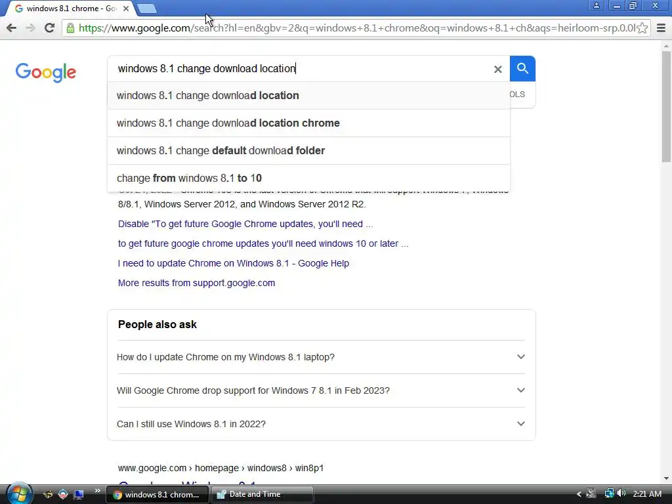Screen dimensions: 672x504
Task: Click the 'People also ask' heading
Action: tap(157, 324)
